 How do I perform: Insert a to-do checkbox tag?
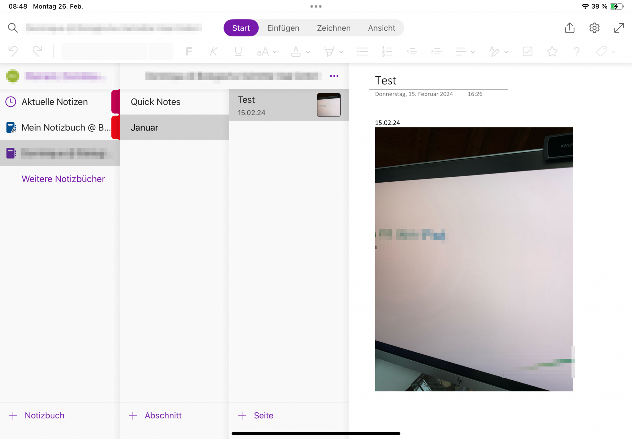click(528, 51)
